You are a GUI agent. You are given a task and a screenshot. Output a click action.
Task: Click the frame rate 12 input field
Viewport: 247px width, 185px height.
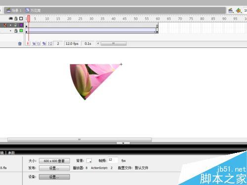[x=113, y=160]
